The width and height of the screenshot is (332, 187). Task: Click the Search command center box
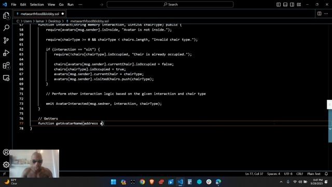[170, 5]
